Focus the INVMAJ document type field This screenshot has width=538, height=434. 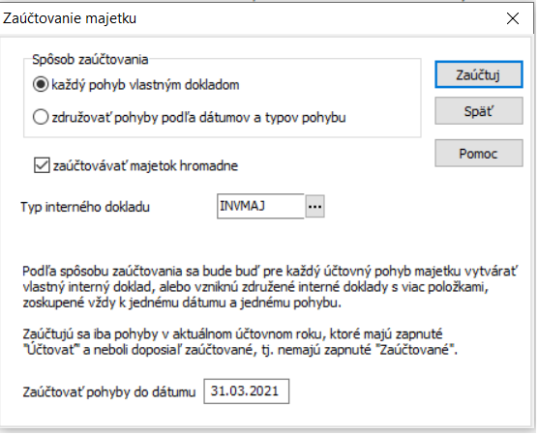260,206
